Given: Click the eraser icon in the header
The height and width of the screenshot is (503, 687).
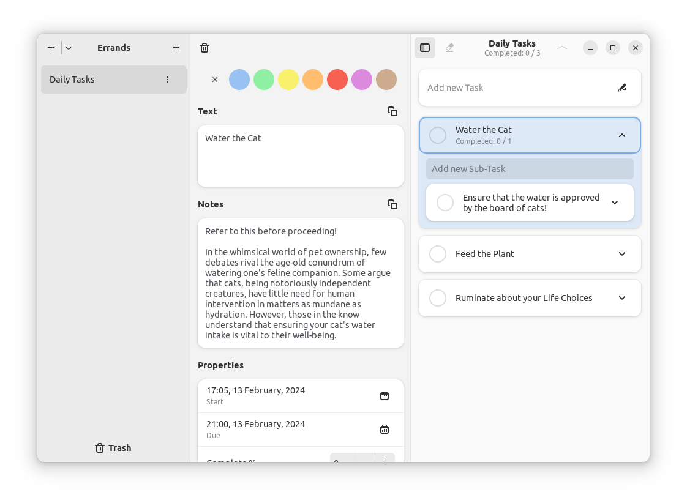Looking at the screenshot, I should coord(449,47).
